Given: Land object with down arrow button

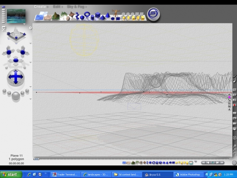Looking at the screenshot, I should (x=229, y=109).
